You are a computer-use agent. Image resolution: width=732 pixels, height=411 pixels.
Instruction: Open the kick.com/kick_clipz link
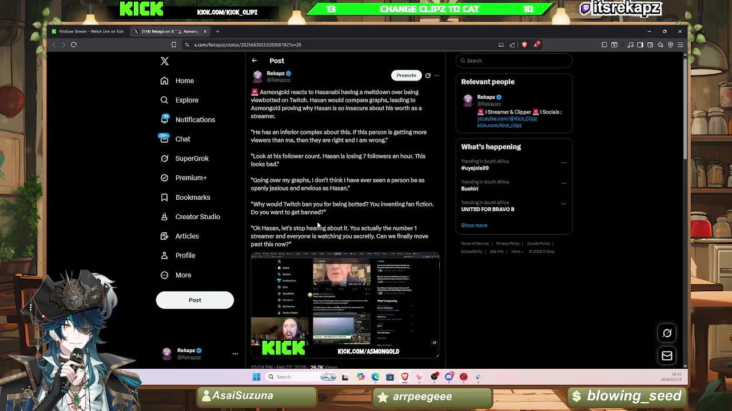500,126
